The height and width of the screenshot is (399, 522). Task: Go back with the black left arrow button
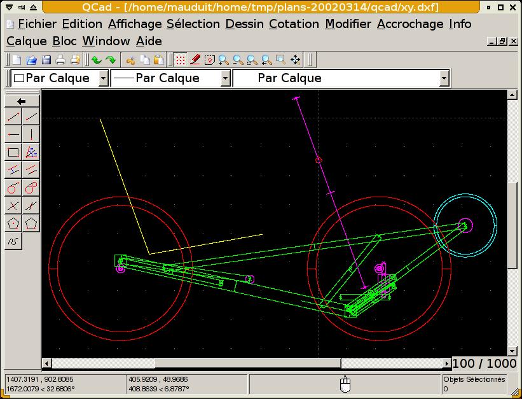22,101
